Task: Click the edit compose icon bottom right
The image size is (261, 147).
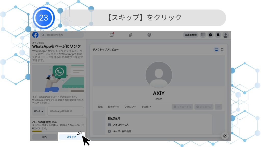Action: [225, 136]
